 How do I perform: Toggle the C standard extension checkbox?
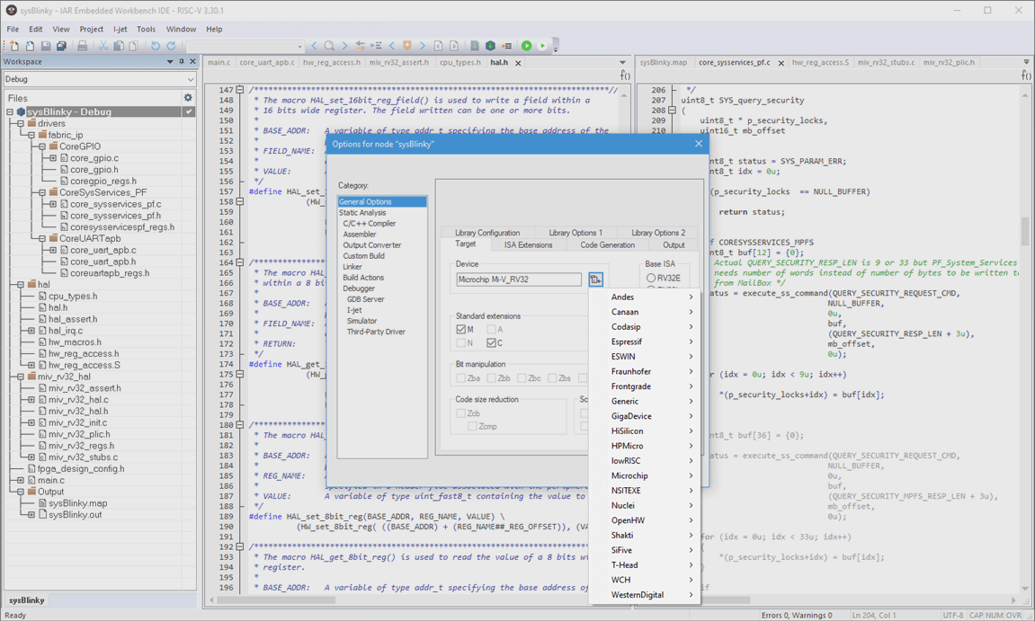(x=491, y=342)
